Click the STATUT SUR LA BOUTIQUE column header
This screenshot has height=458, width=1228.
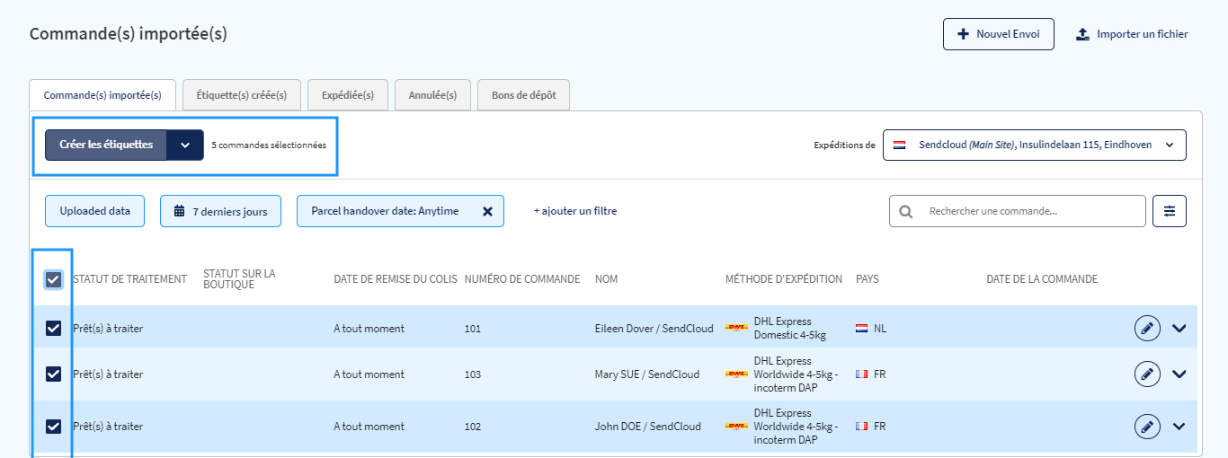239,279
